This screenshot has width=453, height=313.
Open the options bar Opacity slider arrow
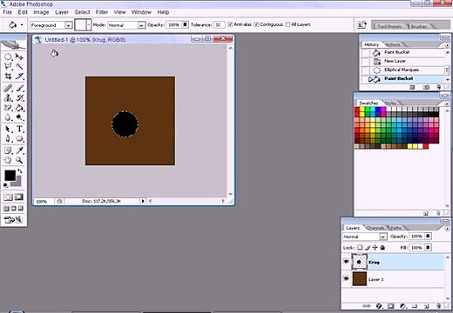pyautogui.click(x=185, y=24)
